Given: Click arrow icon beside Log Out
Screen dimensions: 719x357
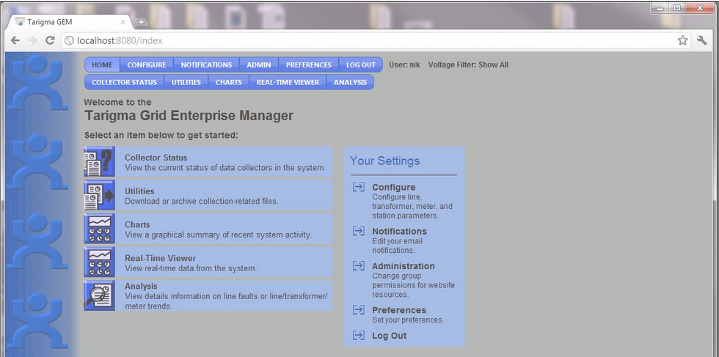Looking at the screenshot, I should pos(359,336).
